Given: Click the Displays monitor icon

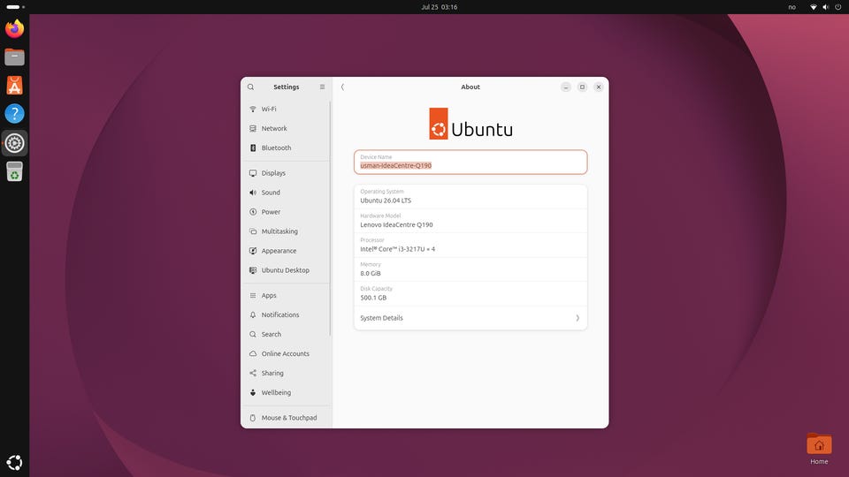Looking at the screenshot, I should click(x=253, y=173).
